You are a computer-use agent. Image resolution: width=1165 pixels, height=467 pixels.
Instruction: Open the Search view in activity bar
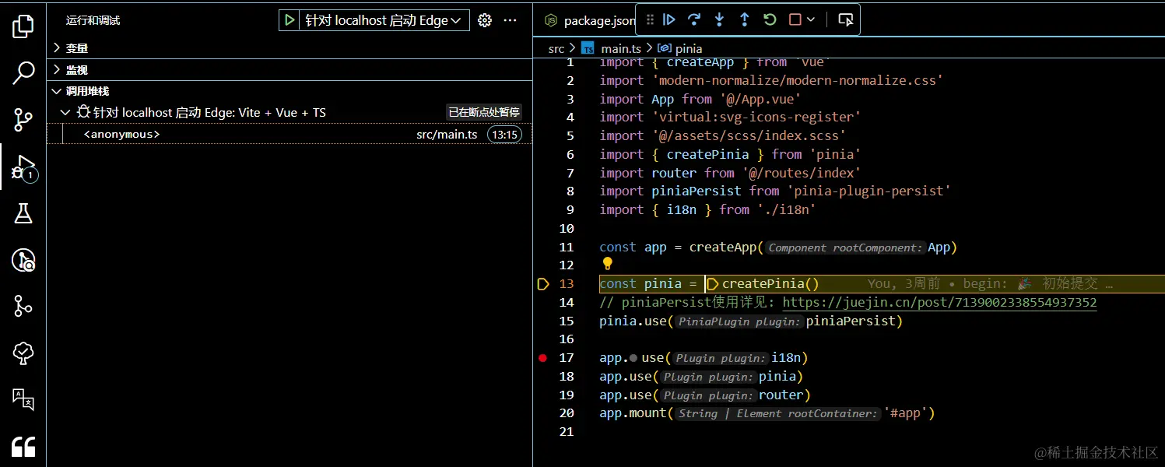tap(23, 73)
